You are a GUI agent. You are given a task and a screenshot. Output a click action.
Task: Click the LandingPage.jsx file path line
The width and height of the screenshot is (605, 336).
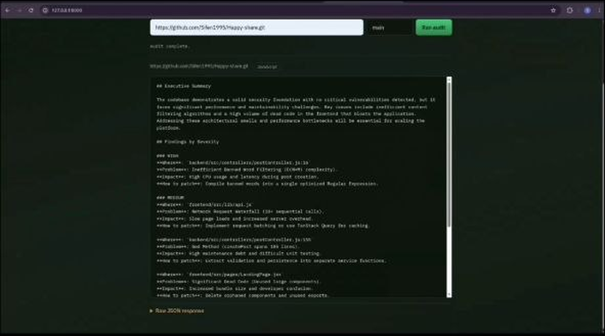tap(219, 274)
